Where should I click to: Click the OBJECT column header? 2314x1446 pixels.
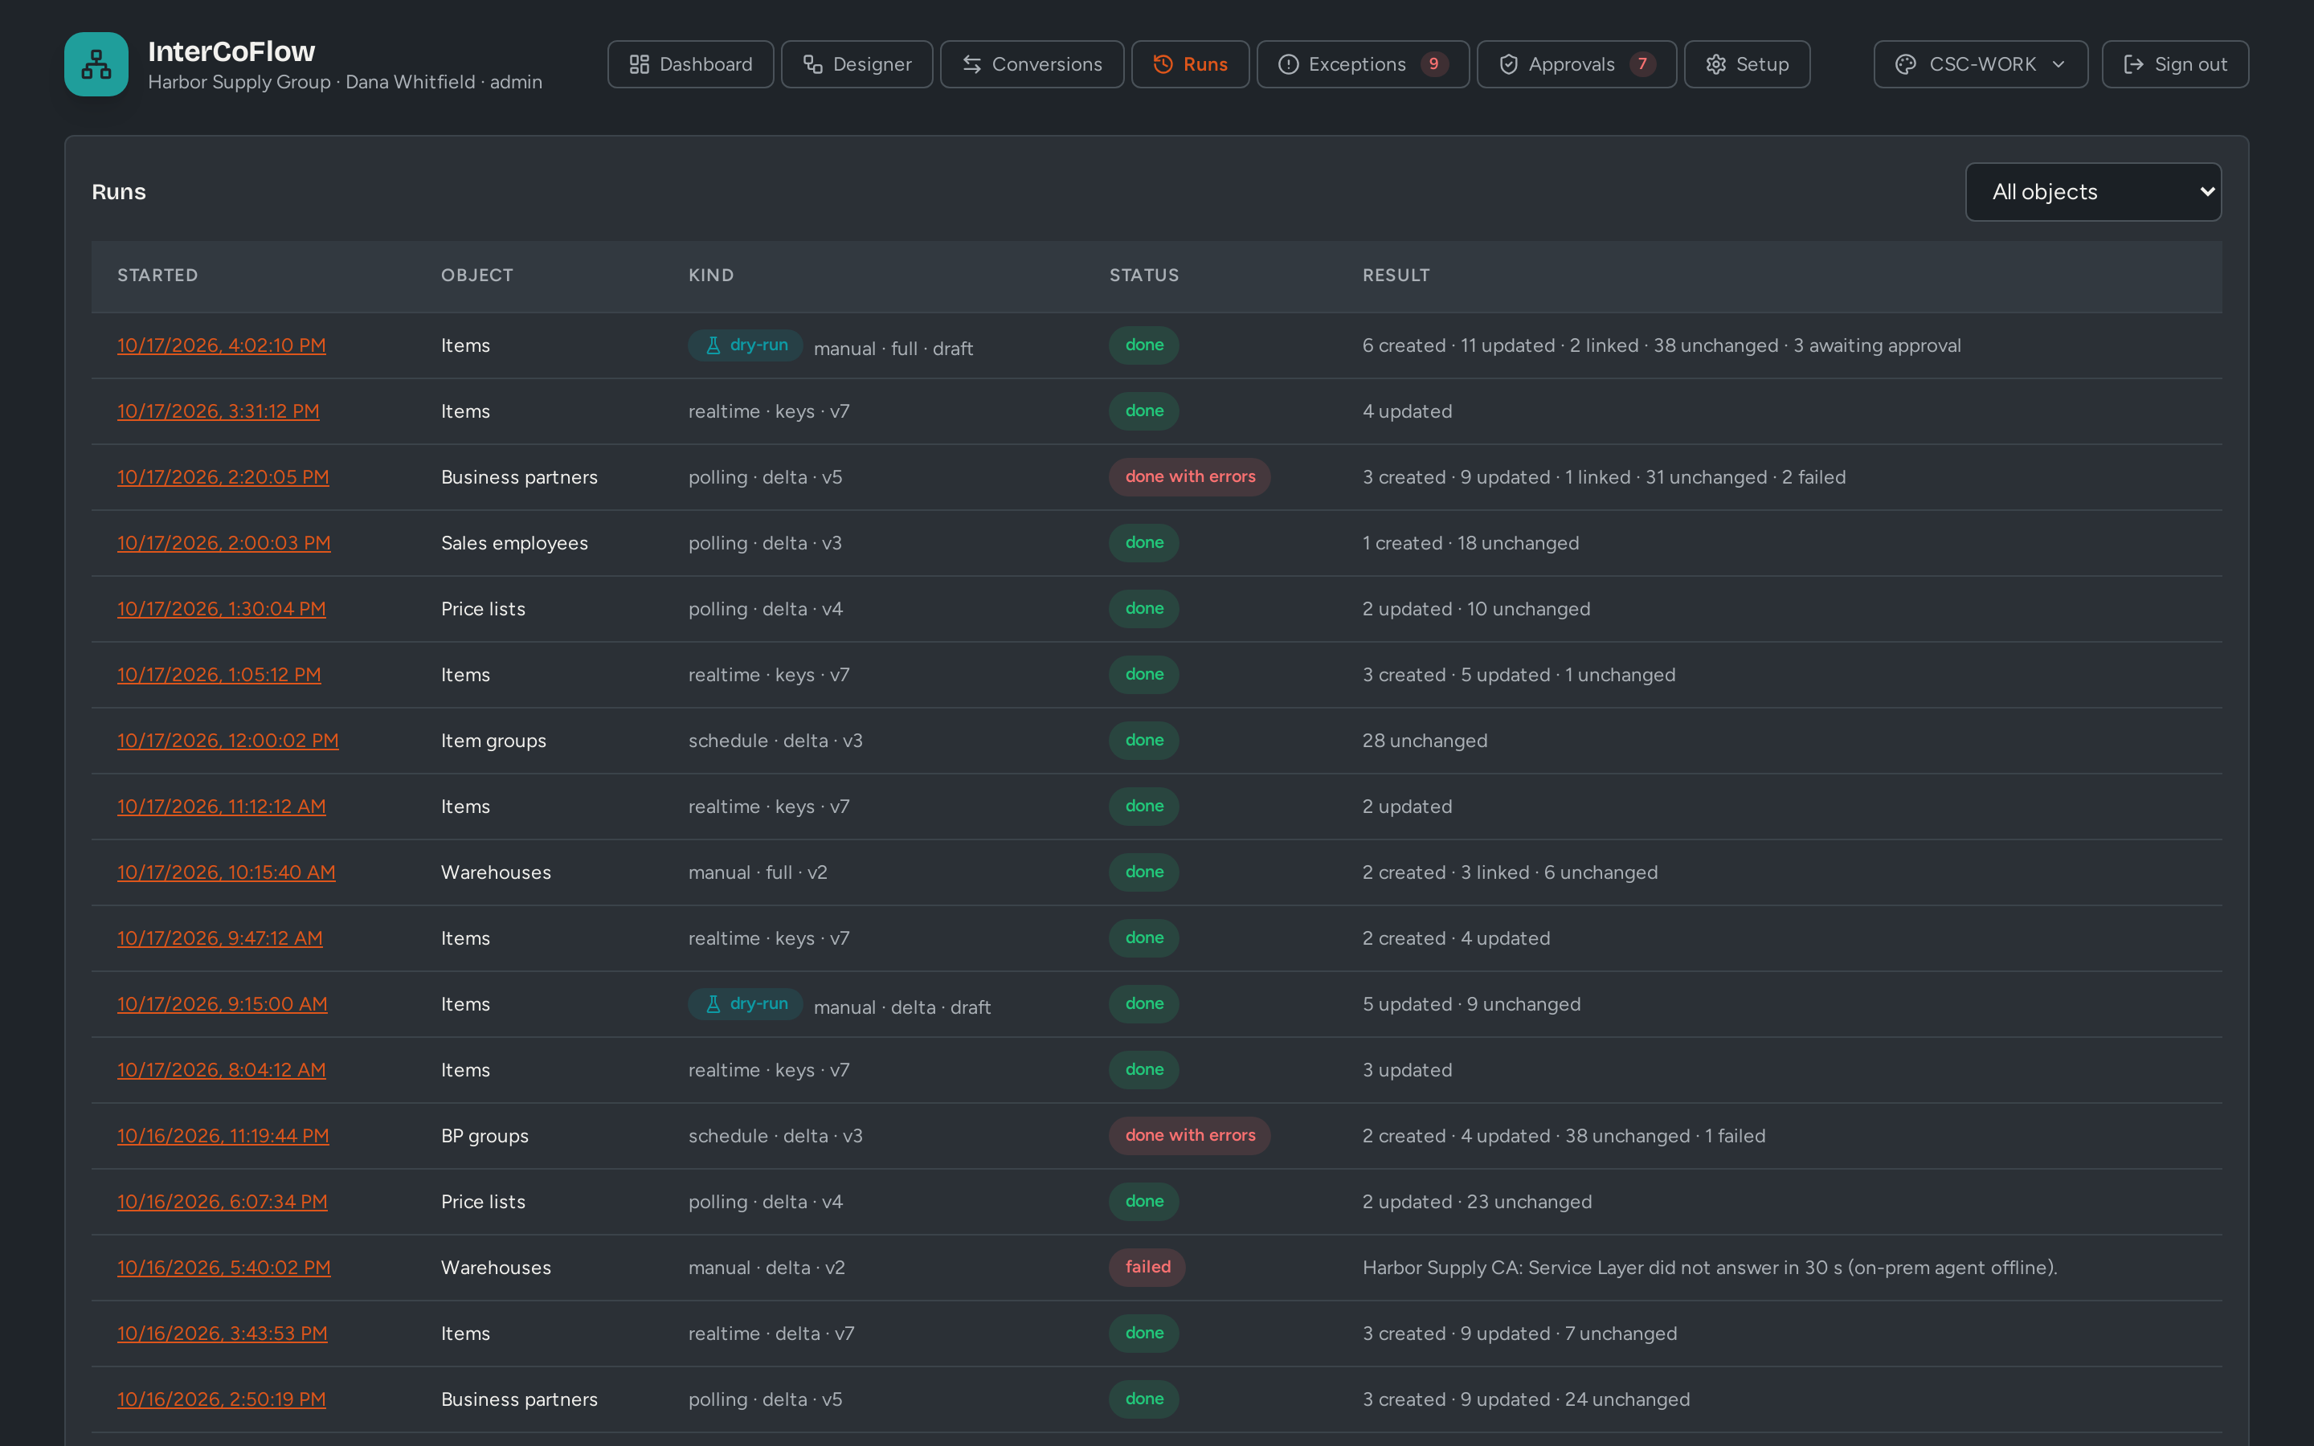(x=477, y=276)
